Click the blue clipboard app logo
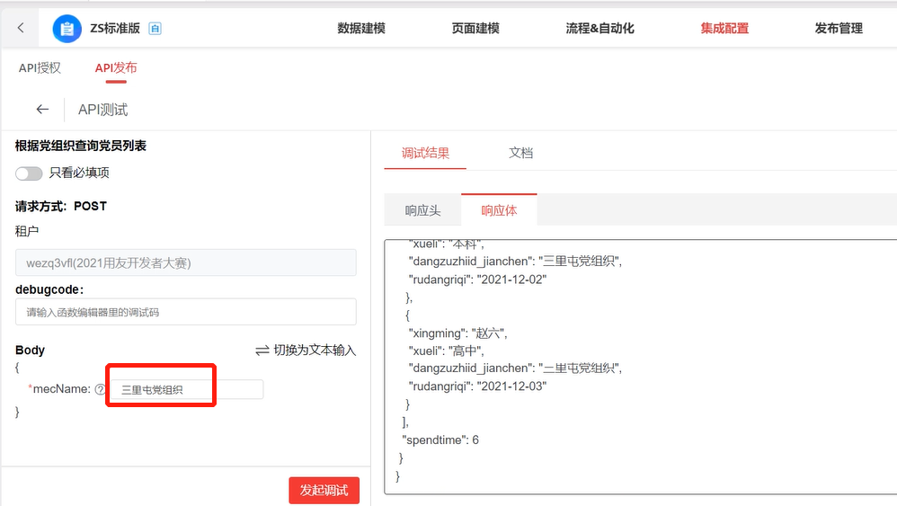The image size is (897, 506). [x=67, y=28]
